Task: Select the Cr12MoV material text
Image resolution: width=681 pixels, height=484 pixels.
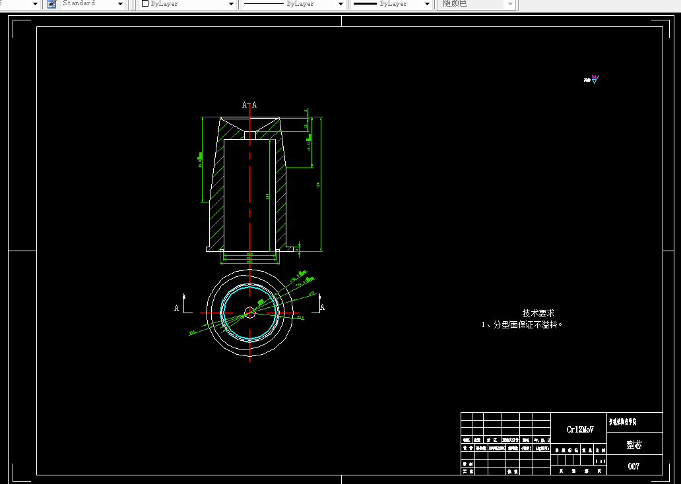Action: point(580,429)
